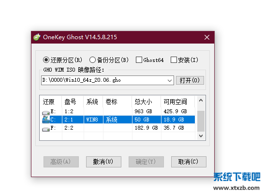264x195 pixels.
Task: Click the GHO WIM ISO 映像路径 label
Action: tap(74, 70)
